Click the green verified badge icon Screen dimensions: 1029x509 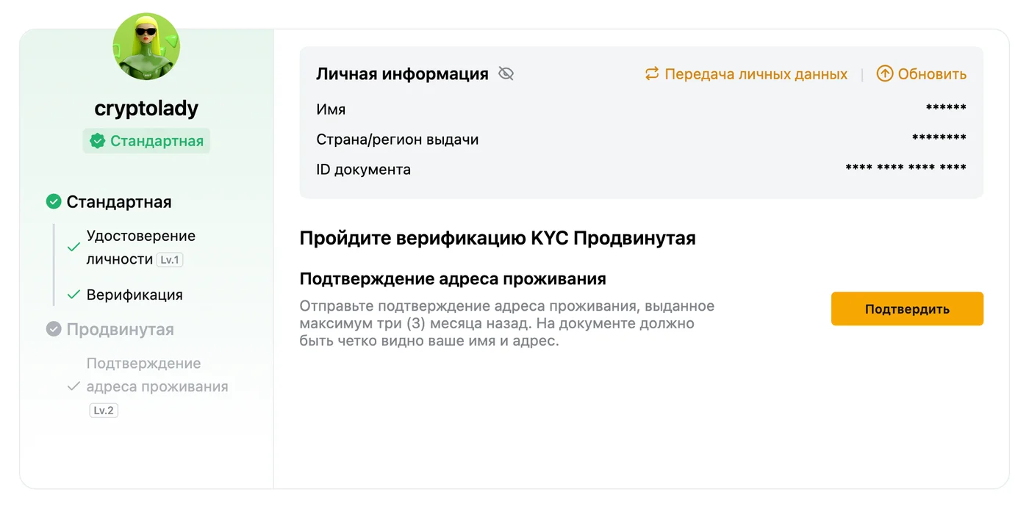click(x=97, y=141)
